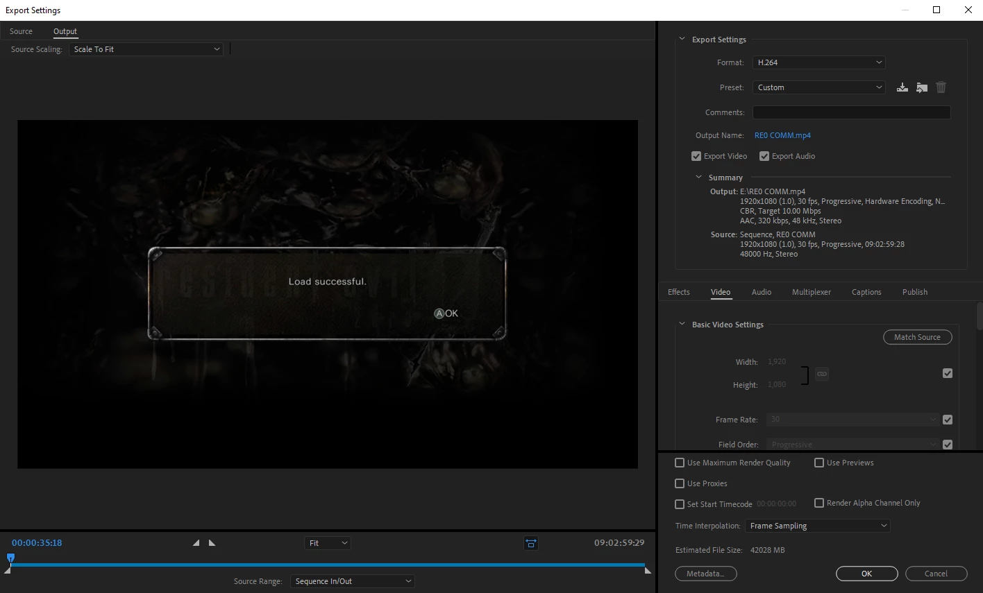Click the total duration 09:02:59:29

click(619, 543)
